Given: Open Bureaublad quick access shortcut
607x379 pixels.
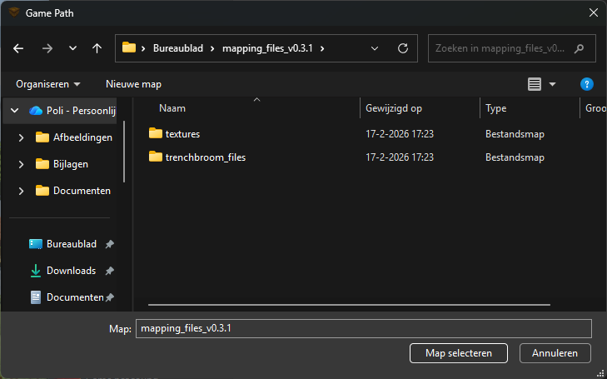Looking at the screenshot, I should point(62,244).
